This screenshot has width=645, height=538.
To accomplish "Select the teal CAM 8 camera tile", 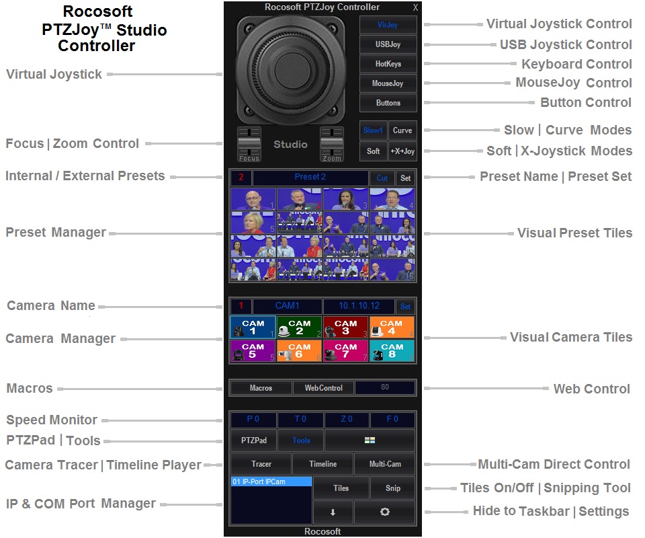I will tap(392, 351).
